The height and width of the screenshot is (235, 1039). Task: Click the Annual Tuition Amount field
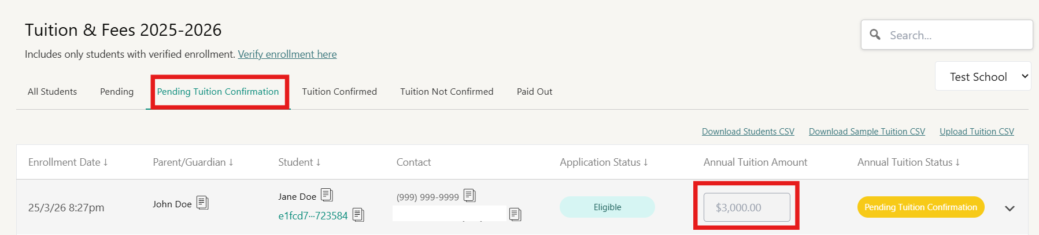(x=746, y=207)
